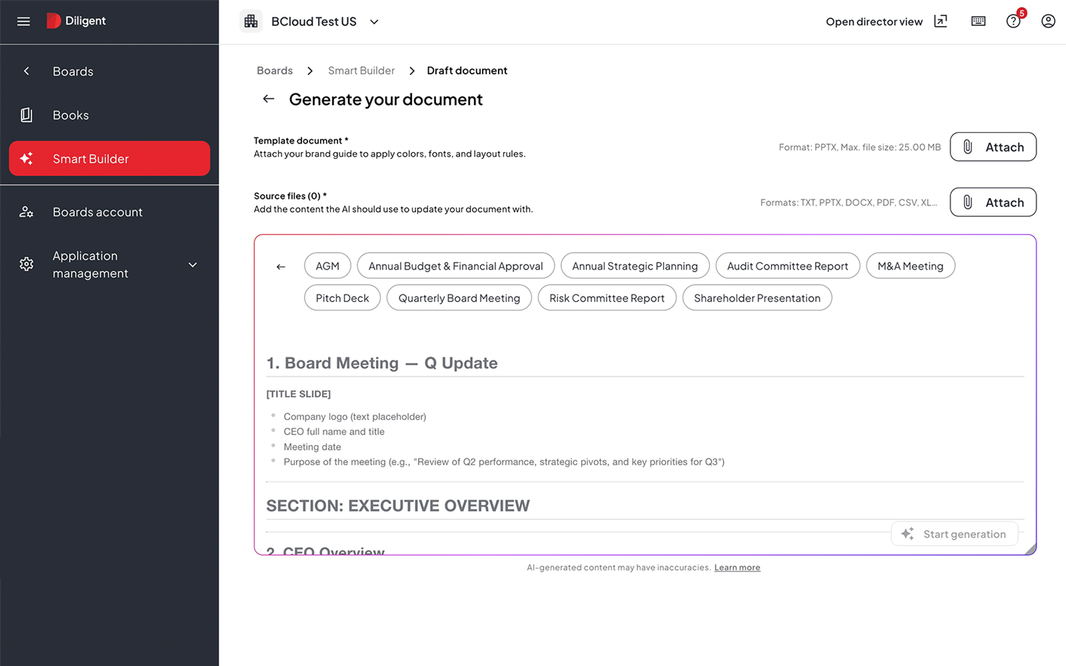This screenshot has width=1066, height=666.
Task: Expand the BCloud Test US organization dropdown
Action: 374,22
